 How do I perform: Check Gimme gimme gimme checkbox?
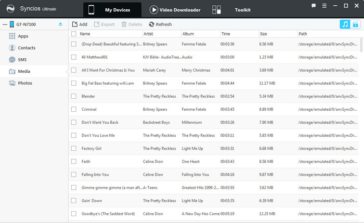(x=74, y=188)
